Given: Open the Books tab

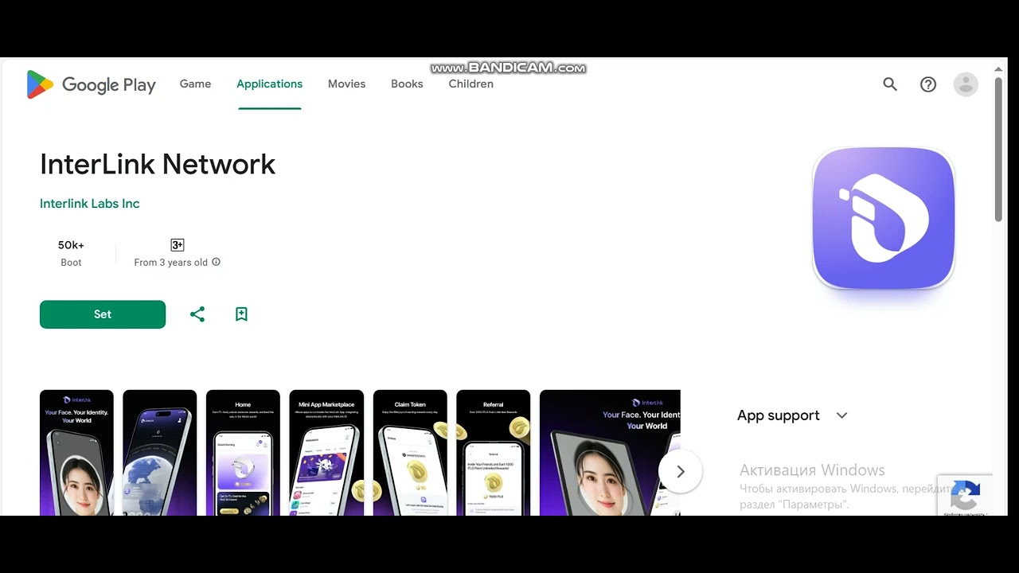Looking at the screenshot, I should click(x=407, y=84).
